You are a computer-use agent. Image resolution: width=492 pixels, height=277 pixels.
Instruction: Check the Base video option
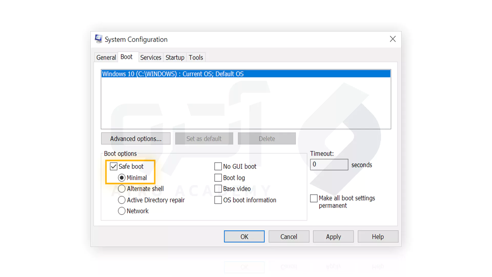218,189
